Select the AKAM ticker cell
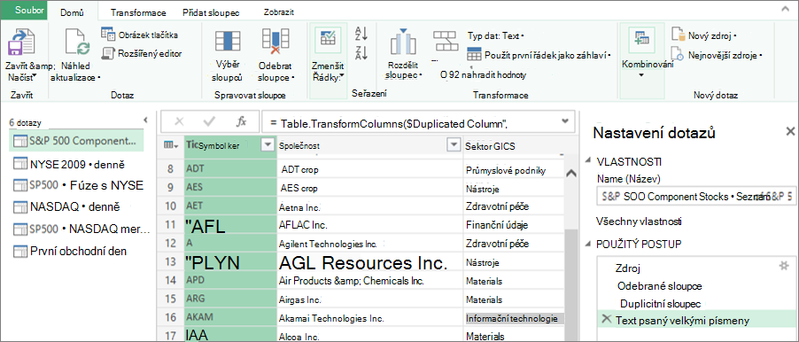 click(x=229, y=318)
